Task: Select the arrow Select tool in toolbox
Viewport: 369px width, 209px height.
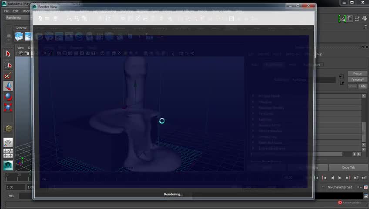Action: point(8,54)
